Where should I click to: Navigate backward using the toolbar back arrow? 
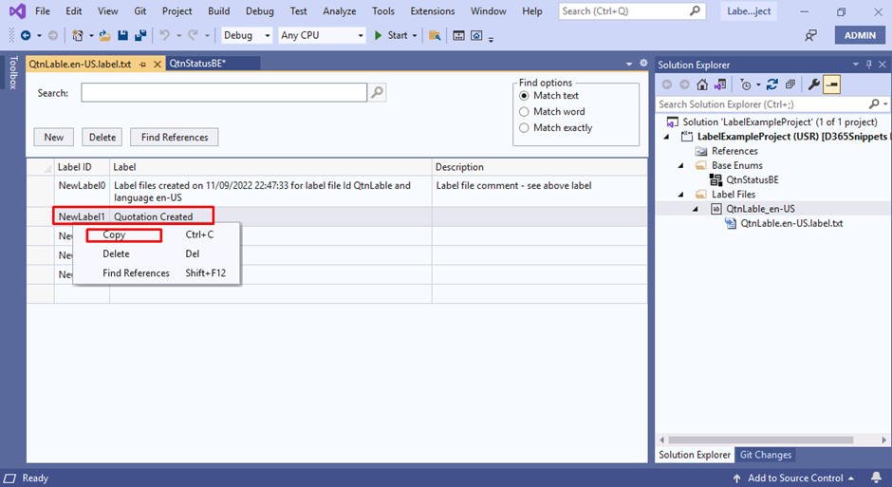point(26,35)
